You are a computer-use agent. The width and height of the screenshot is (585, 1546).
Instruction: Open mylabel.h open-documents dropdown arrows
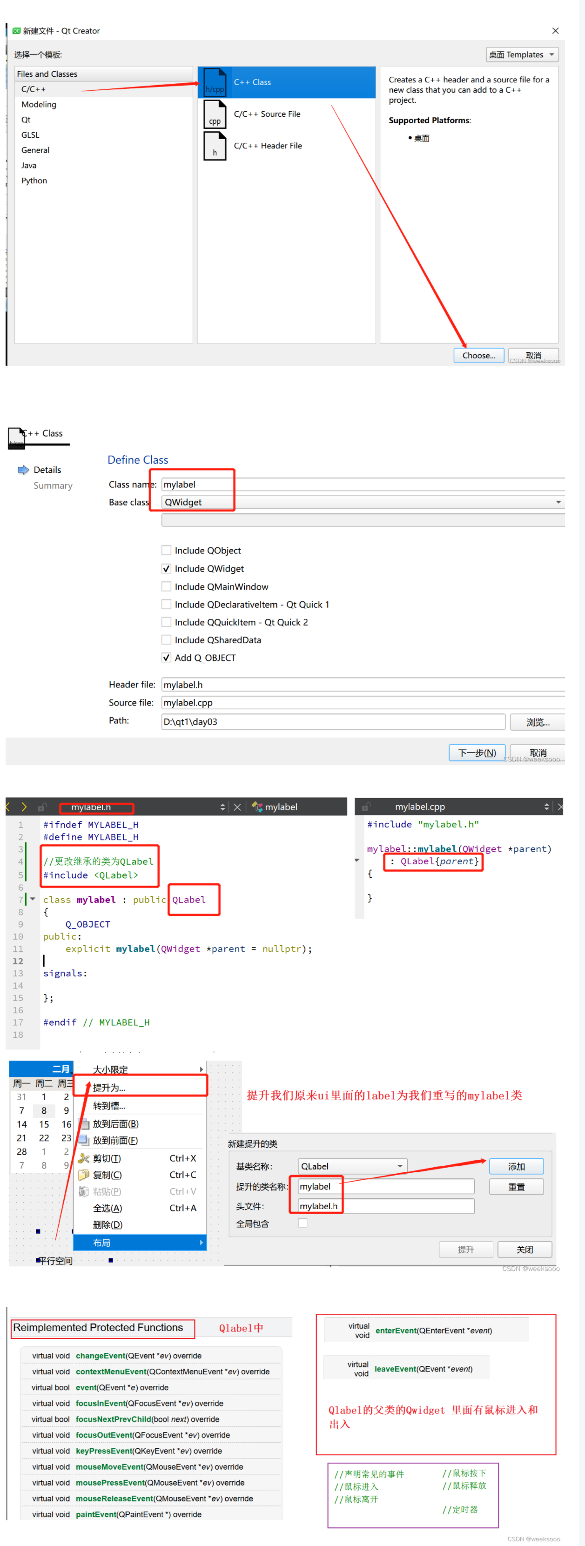[x=222, y=807]
